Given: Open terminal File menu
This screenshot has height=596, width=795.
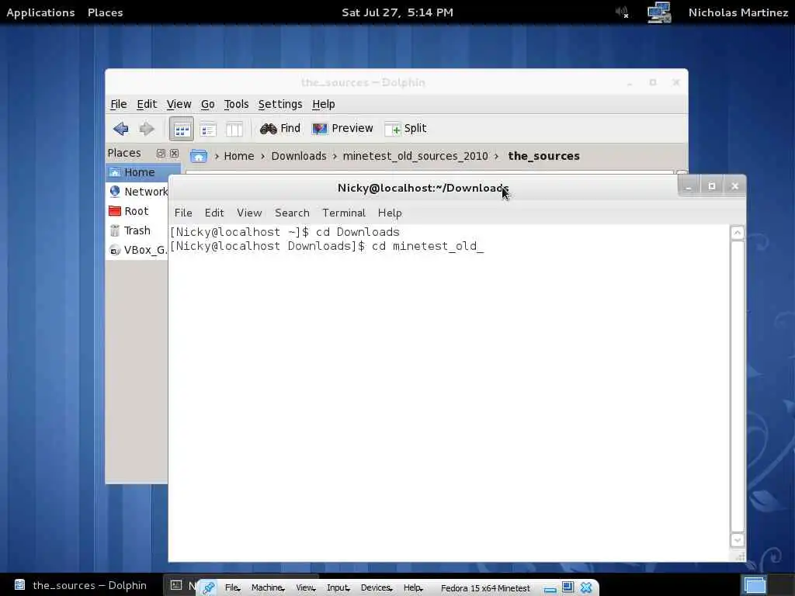Looking at the screenshot, I should (x=183, y=213).
